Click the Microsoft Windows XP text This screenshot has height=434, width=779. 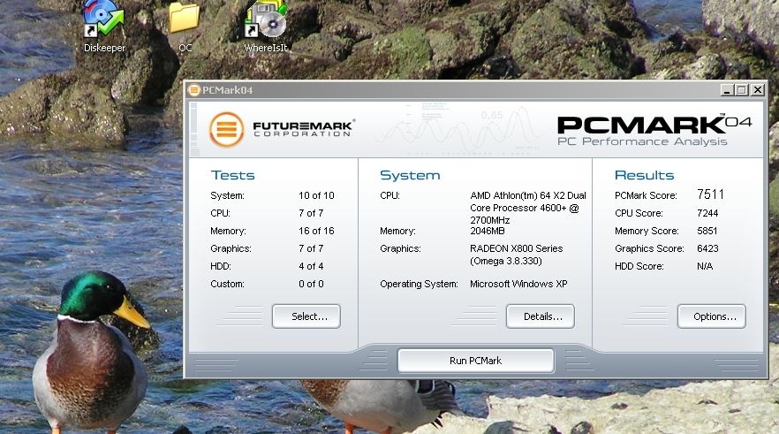[518, 284]
